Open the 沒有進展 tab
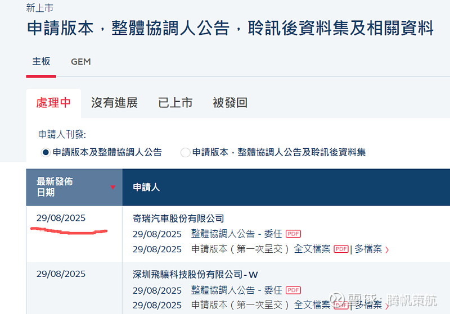 coord(114,103)
